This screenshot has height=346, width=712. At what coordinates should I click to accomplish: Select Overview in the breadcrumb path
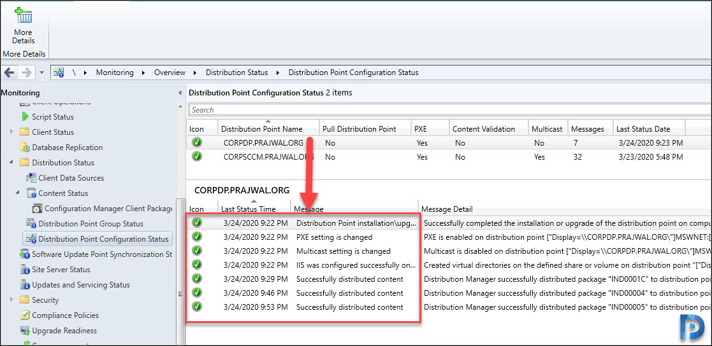coord(170,73)
